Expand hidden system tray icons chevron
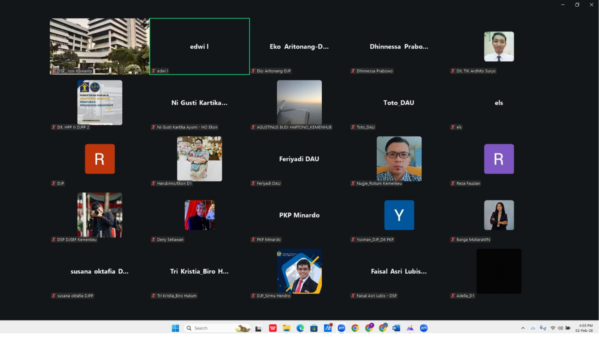The width and height of the screenshot is (599, 337). 523,328
